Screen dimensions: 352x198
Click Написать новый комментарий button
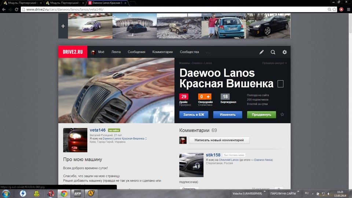[219, 140]
